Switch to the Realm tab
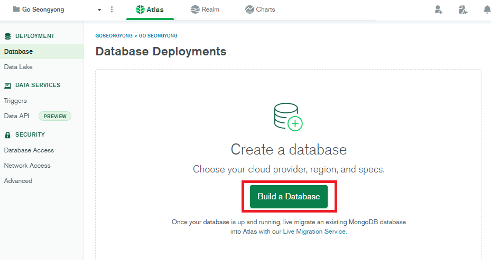The height and width of the screenshot is (260, 491). tap(205, 9)
